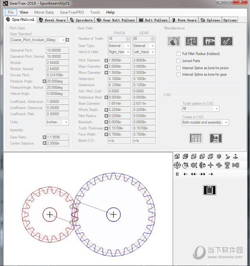
Task: Enable Full Fillet Radius (hobbed) checkbox
Action: 178,54
